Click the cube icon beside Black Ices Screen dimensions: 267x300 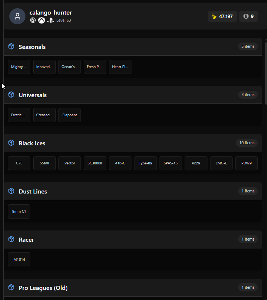point(11,143)
